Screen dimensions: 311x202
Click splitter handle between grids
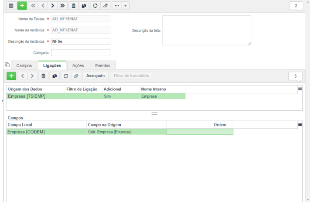tap(154, 113)
